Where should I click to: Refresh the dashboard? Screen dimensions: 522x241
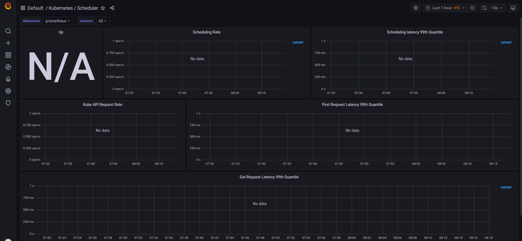[x=484, y=8]
